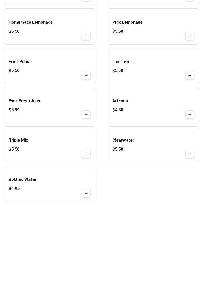
Task: Tap the Arizona plus button
Action: coord(190,115)
